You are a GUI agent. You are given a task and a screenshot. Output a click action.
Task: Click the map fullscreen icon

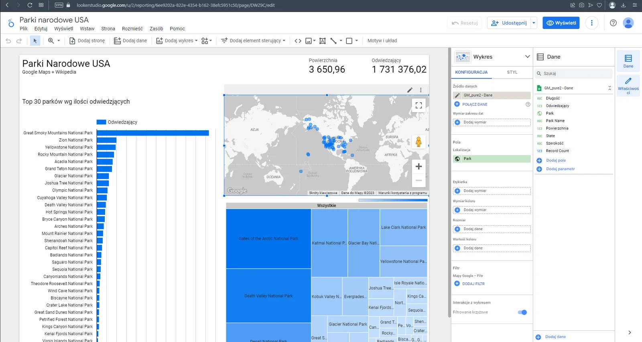tap(419, 105)
